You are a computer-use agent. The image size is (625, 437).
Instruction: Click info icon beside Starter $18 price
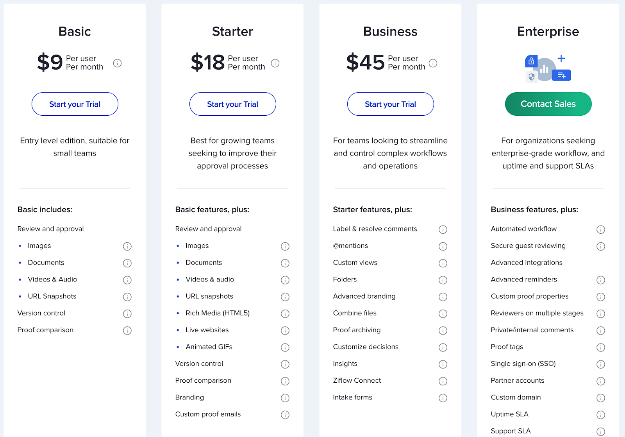click(x=275, y=63)
